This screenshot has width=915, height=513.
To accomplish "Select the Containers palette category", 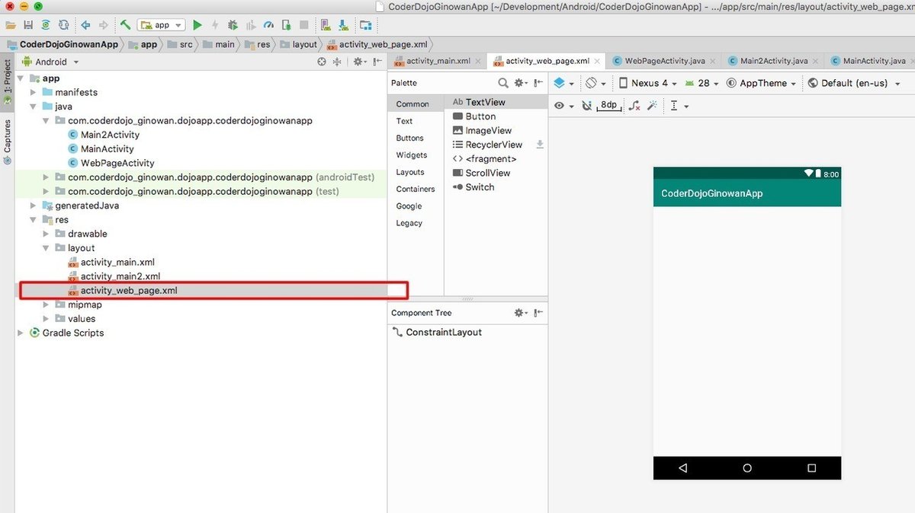I will click(x=416, y=189).
